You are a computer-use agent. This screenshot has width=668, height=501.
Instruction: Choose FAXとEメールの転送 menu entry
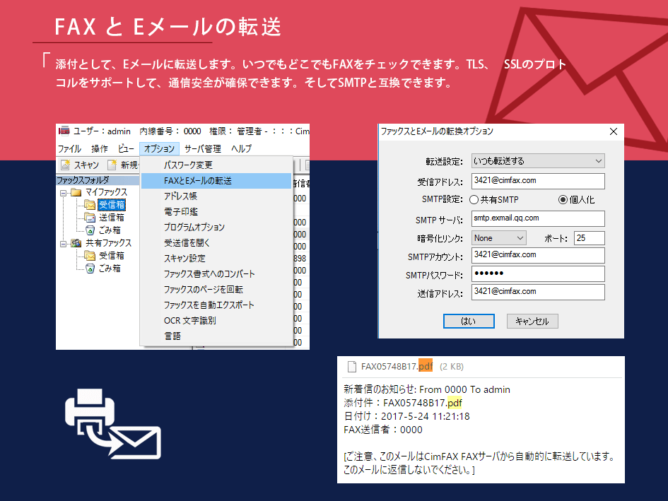pyautogui.click(x=216, y=181)
